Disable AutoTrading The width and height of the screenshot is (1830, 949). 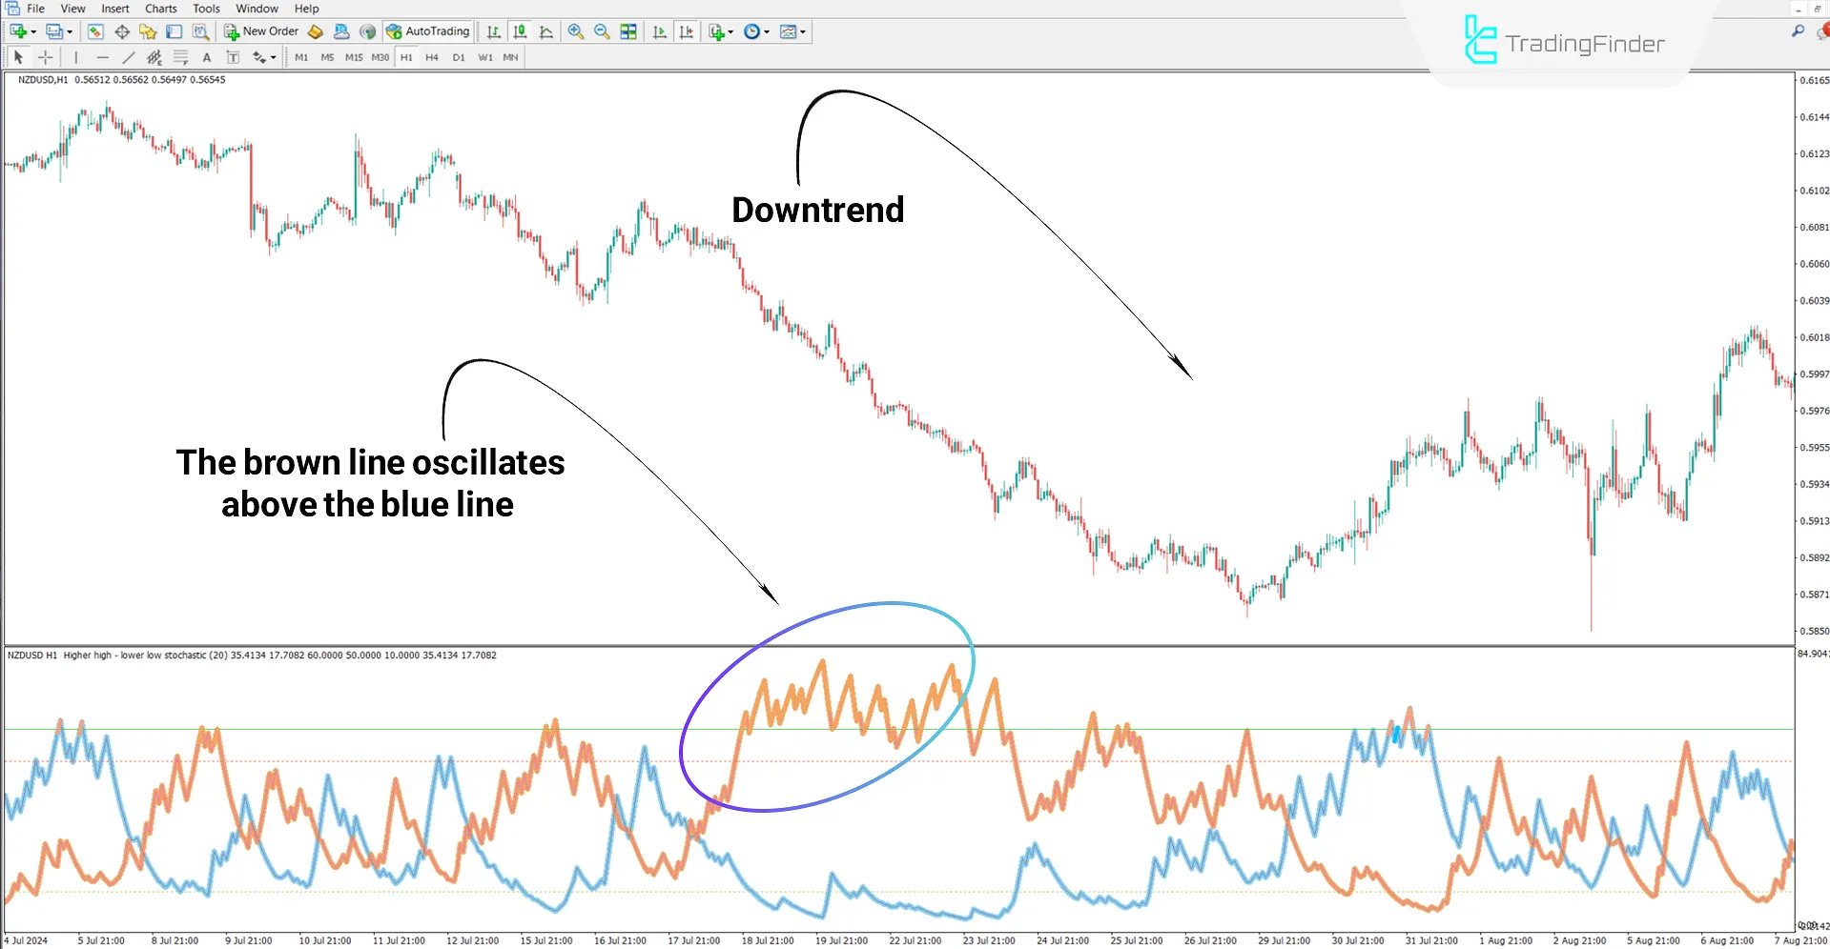tap(428, 31)
